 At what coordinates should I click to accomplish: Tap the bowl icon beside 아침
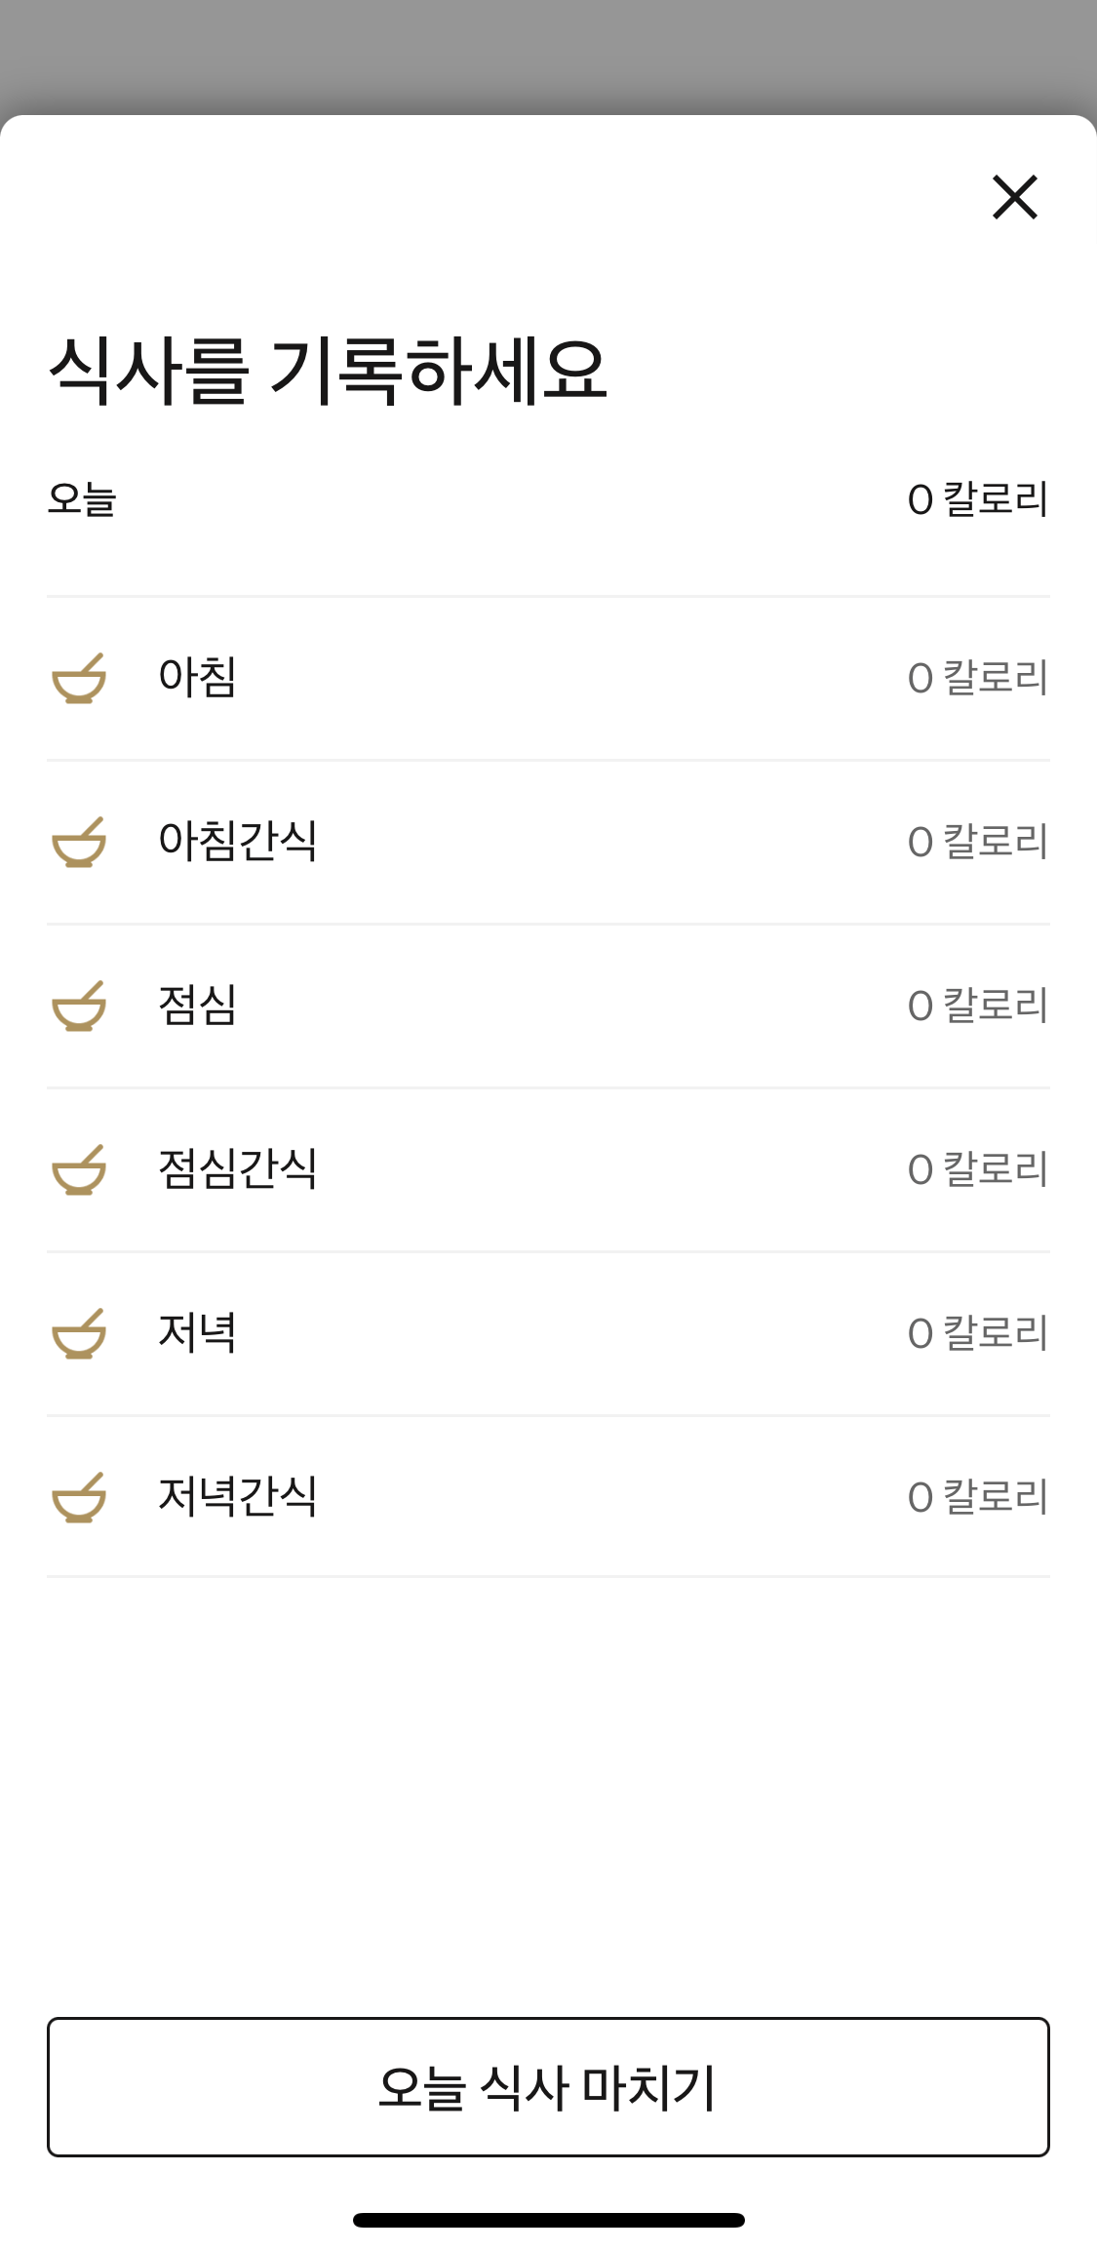79,679
